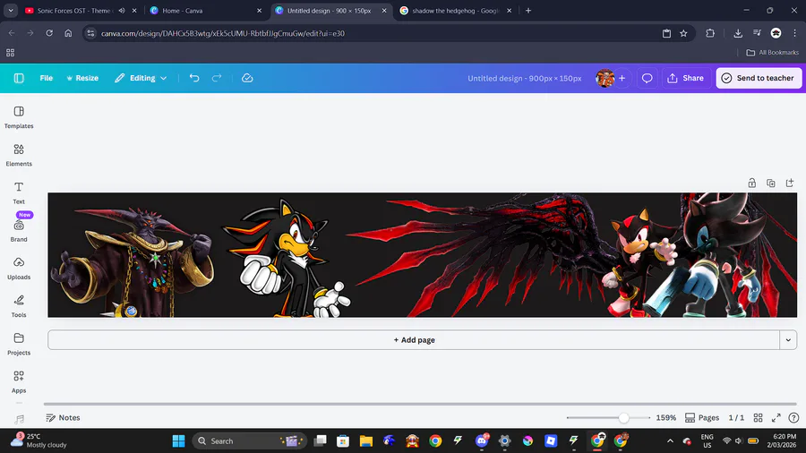Open the music note sidebar item
Viewport: 806px width, 453px height.
[x=19, y=420]
